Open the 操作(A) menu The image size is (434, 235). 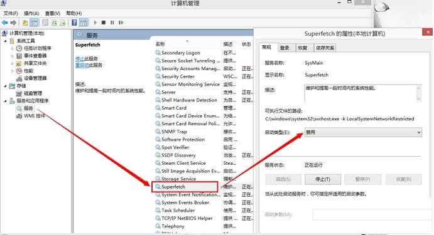pyautogui.click(x=31, y=13)
